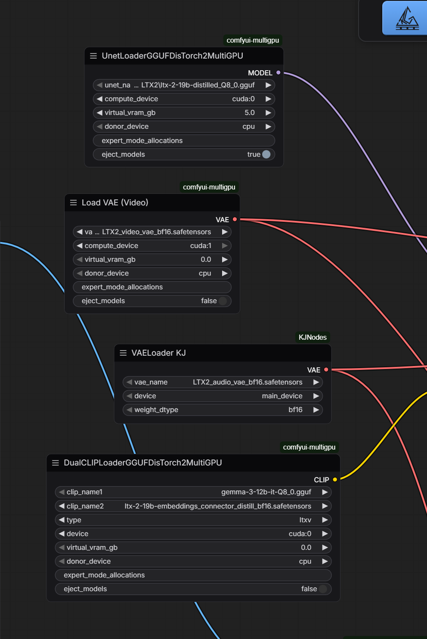
Task: Next device option main_device arrow
Action: pyautogui.click(x=316, y=396)
